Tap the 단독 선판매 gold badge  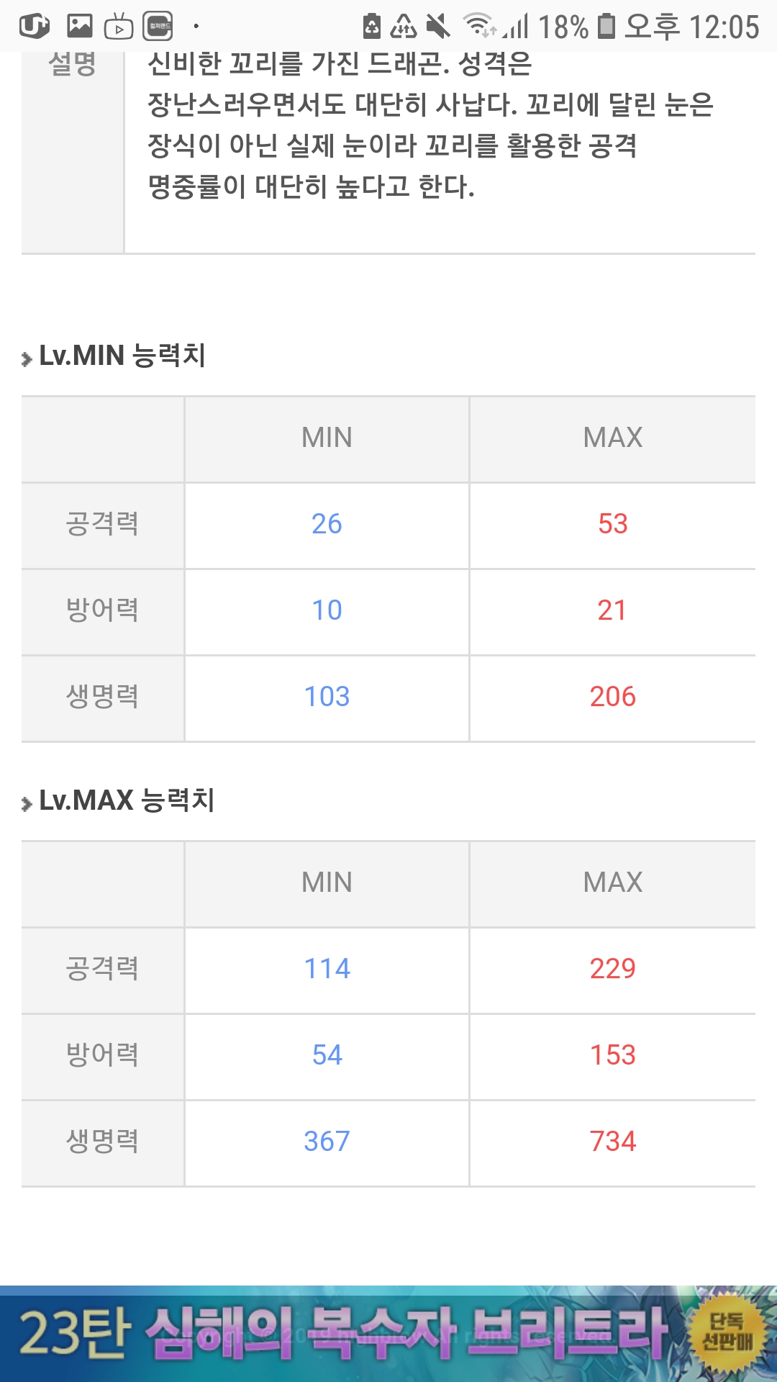(x=727, y=1332)
